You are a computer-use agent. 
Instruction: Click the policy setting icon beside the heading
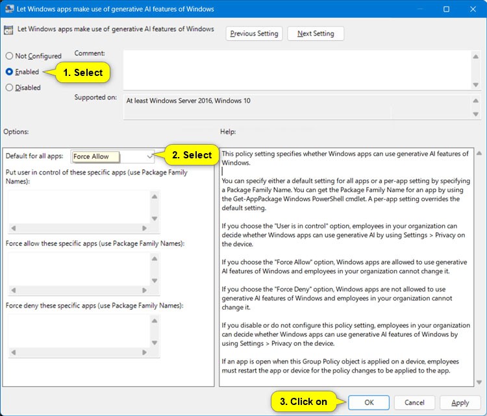8,30
